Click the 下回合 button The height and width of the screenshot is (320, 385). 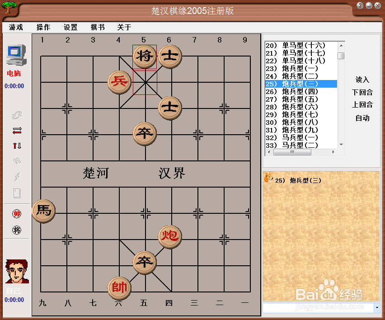(x=362, y=92)
